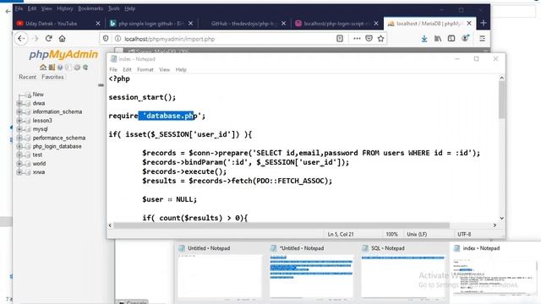Select the *Untitled - Notepad thumbnail preview
The image size is (541, 304).
311,271
